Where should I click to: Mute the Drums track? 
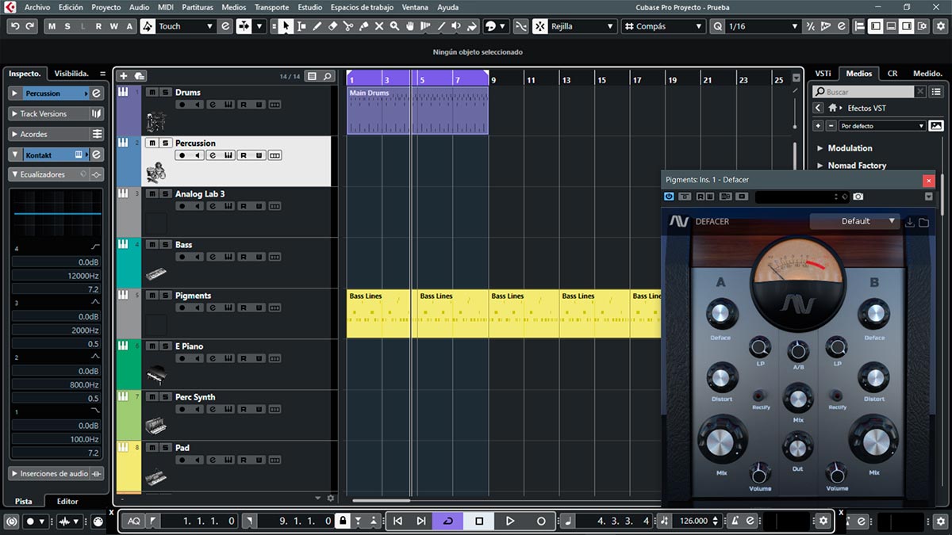(152, 92)
